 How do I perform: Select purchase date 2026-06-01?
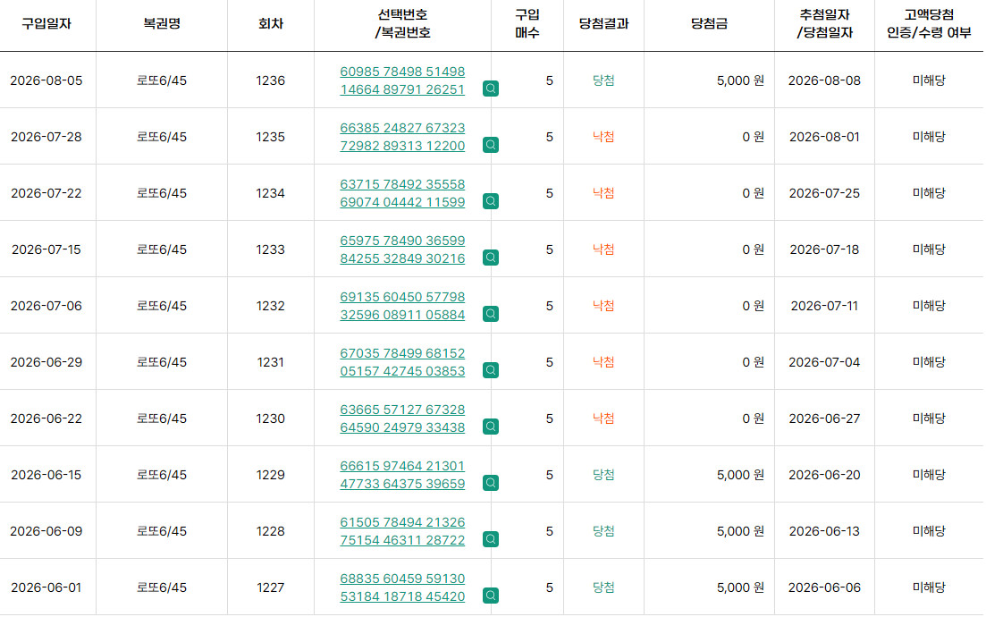point(46,587)
